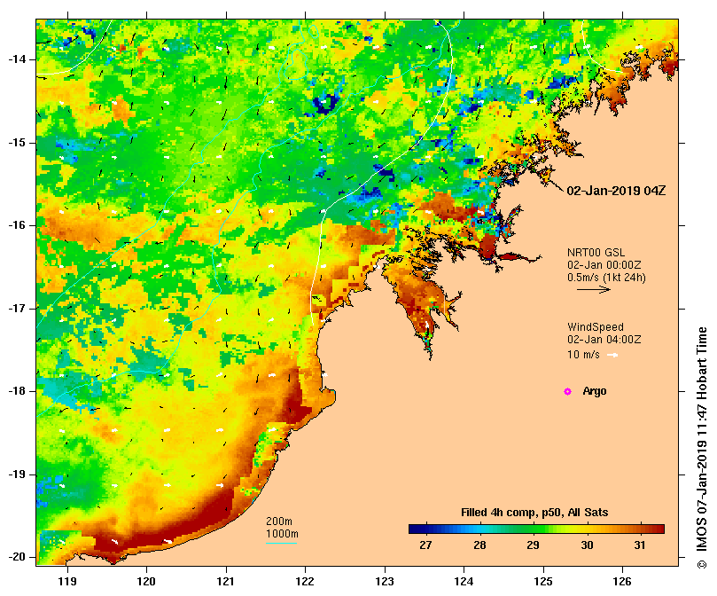Click the dark red end of temperature colorbar

pos(659,529)
